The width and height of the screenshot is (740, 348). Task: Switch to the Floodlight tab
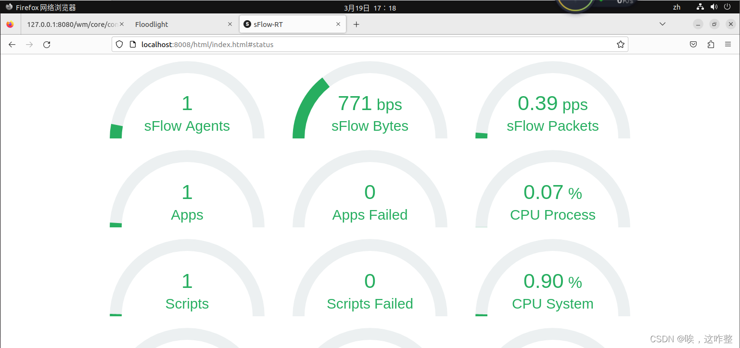184,24
